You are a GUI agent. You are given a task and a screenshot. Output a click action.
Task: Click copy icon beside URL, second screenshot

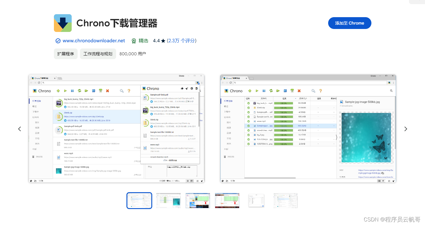(383, 173)
